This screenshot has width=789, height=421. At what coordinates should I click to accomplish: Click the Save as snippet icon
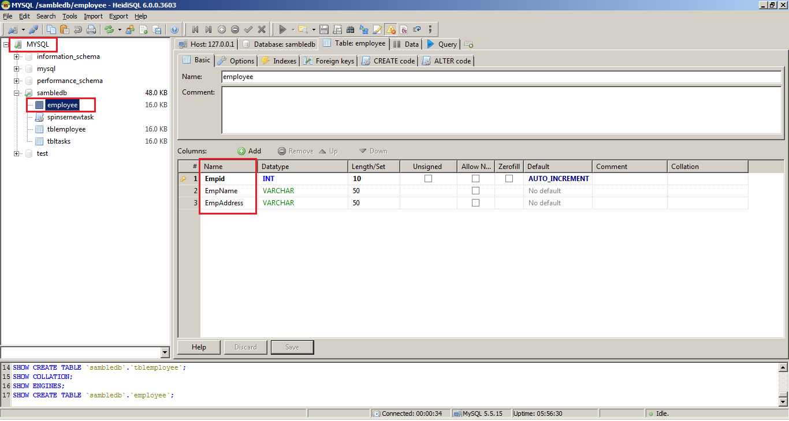[x=337, y=29]
